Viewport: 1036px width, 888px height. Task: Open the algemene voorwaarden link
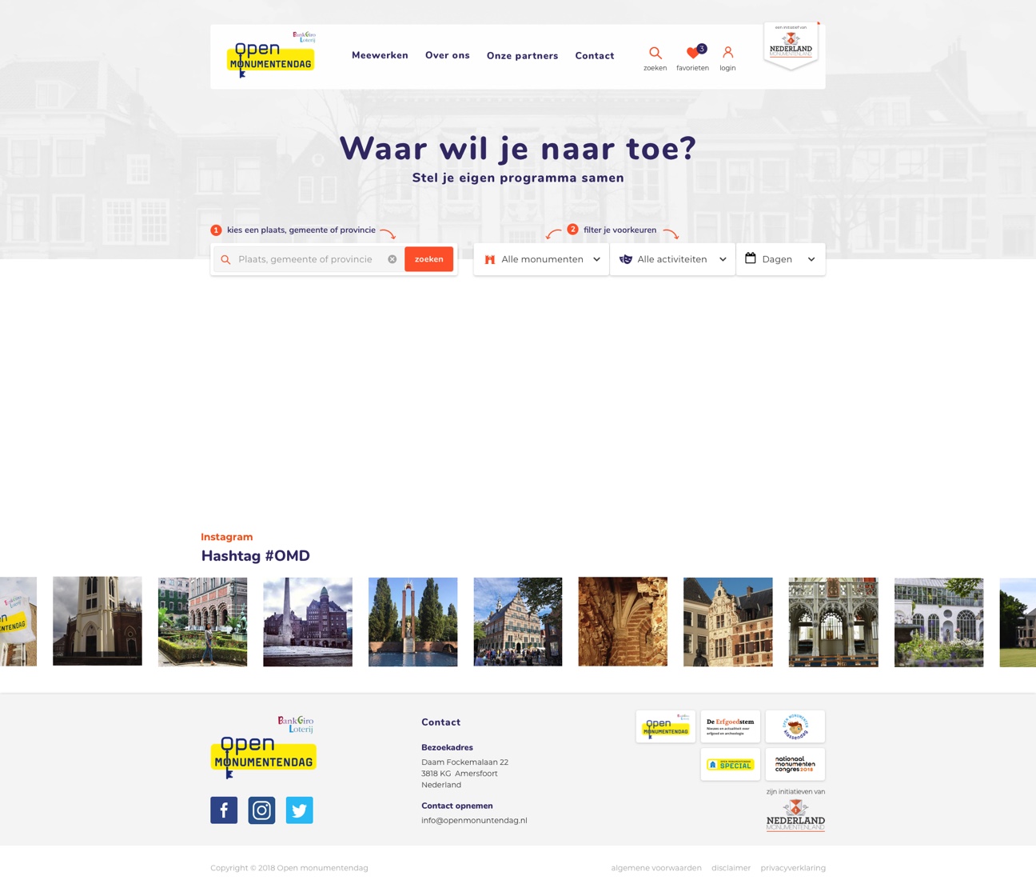[656, 868]
